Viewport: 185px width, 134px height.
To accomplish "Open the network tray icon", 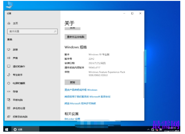I will [153, 130].
